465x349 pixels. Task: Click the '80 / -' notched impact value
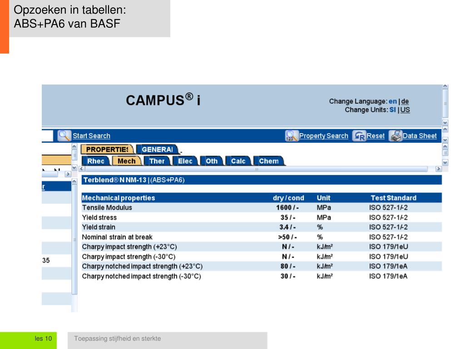point(287,266)
